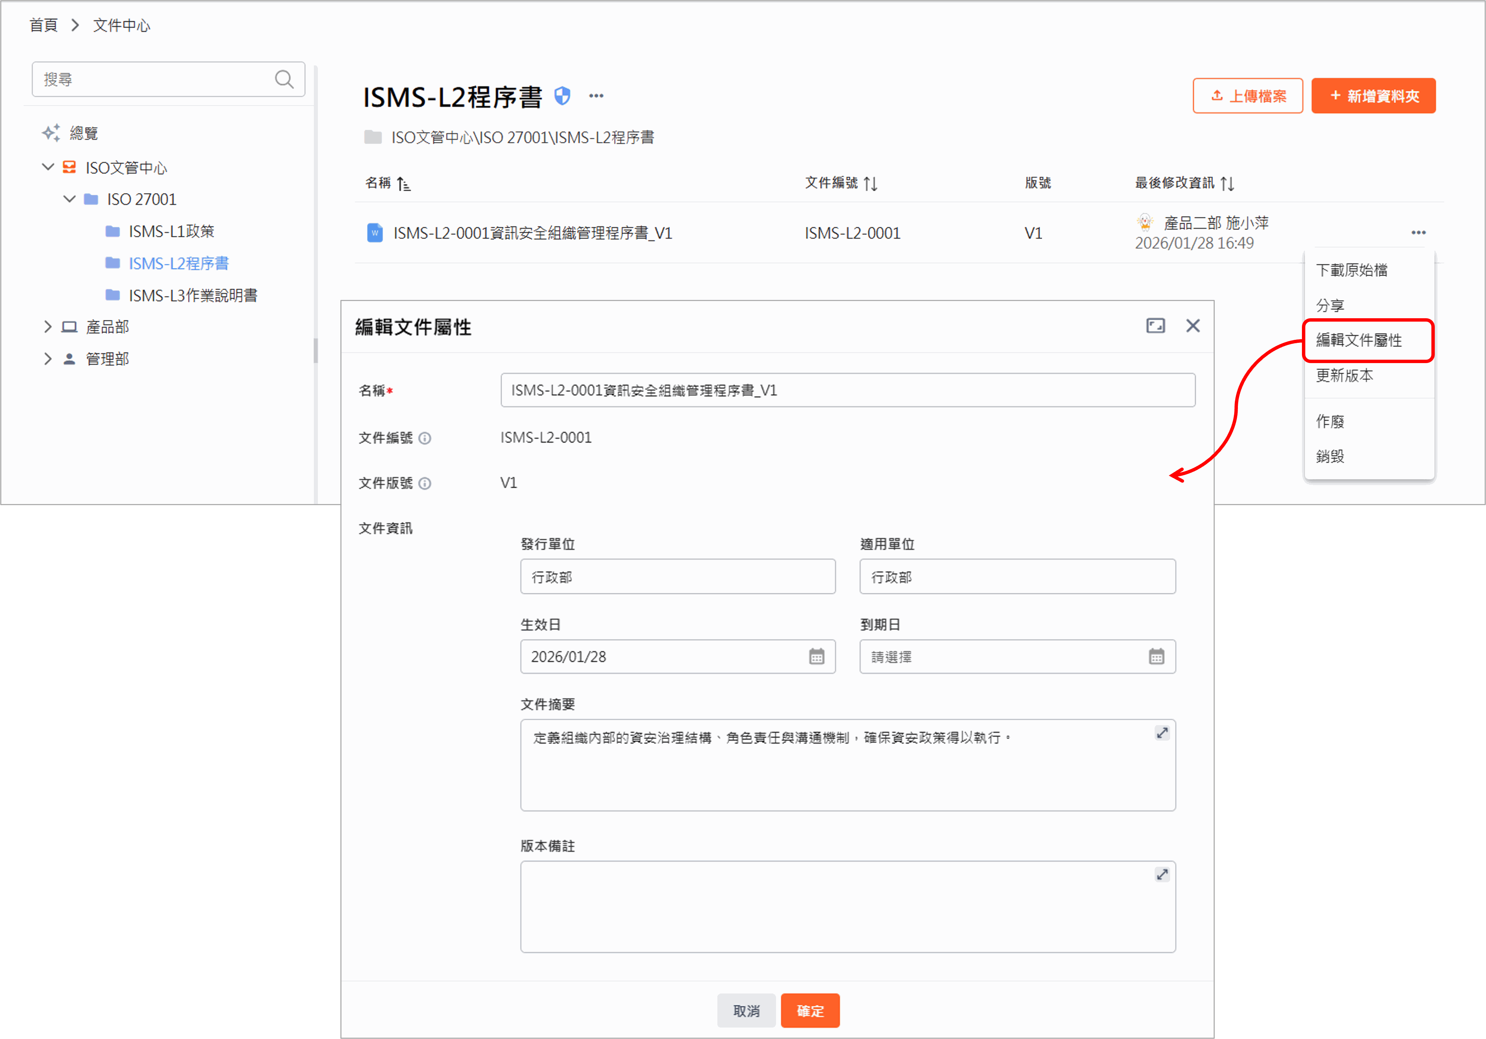Open the row actions menu for ISMS-L2-0001
Viewport: 1486px width, 1039px height.
coord(1418,232)
